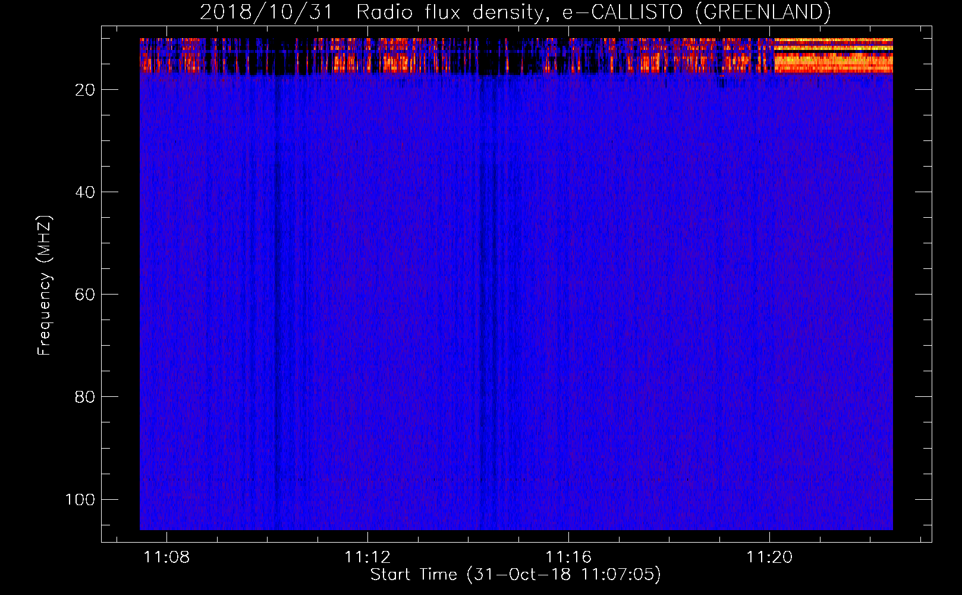Click the time tick label '11:16'
The height and width of the screenshot is (595, 962).
tap(569, 557)
